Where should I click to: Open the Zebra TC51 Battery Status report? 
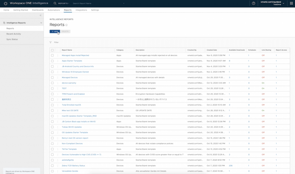(x=73, y=166)
